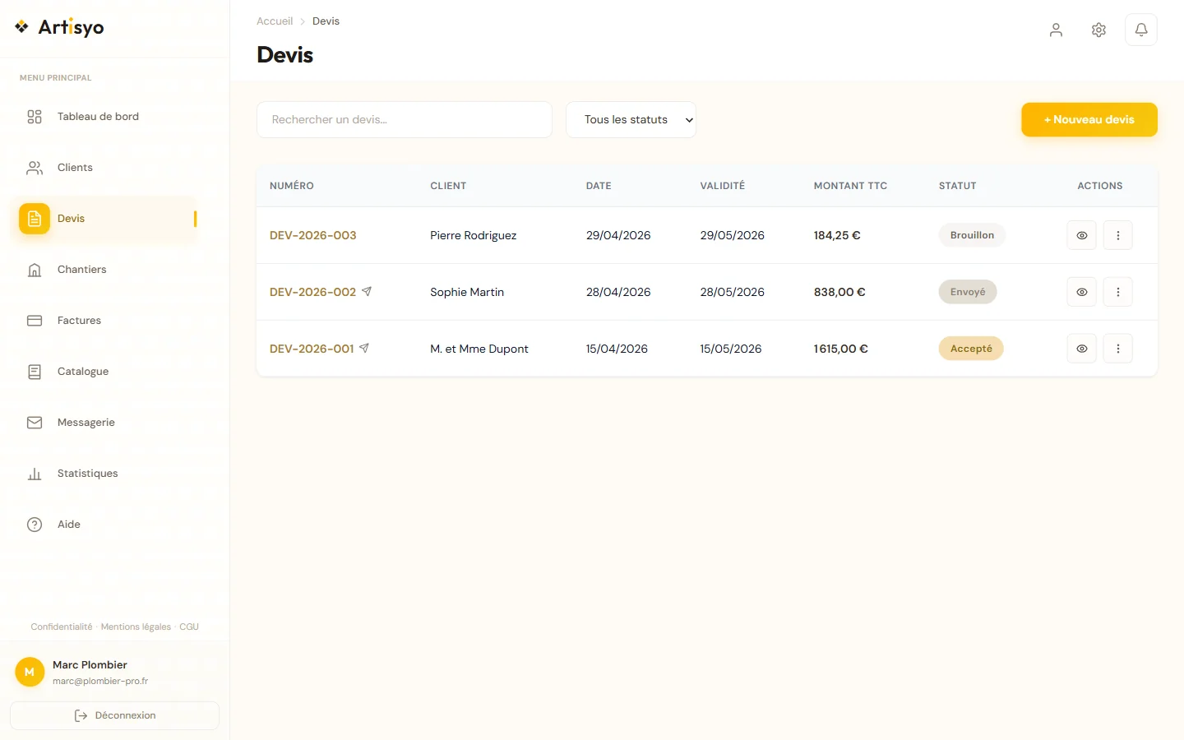Click the Catalogue list icon

click(x=35, y=372)
